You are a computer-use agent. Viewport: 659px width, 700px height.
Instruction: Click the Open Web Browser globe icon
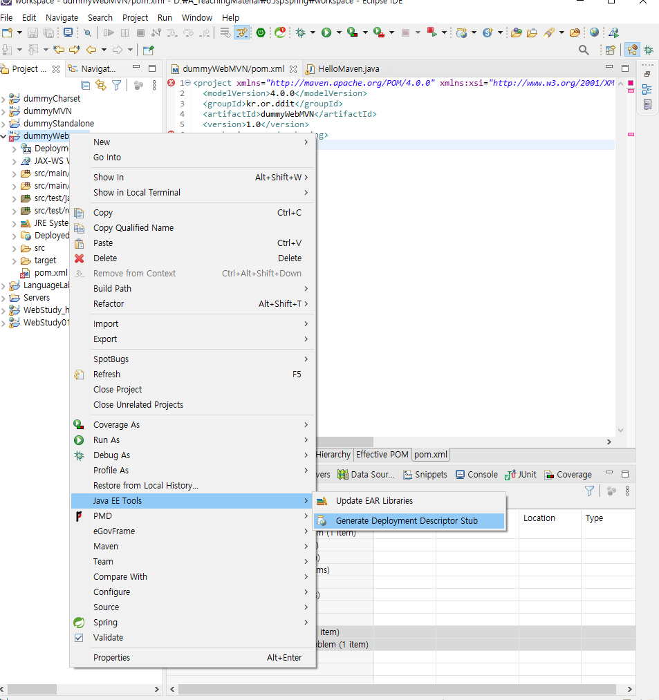594,32
